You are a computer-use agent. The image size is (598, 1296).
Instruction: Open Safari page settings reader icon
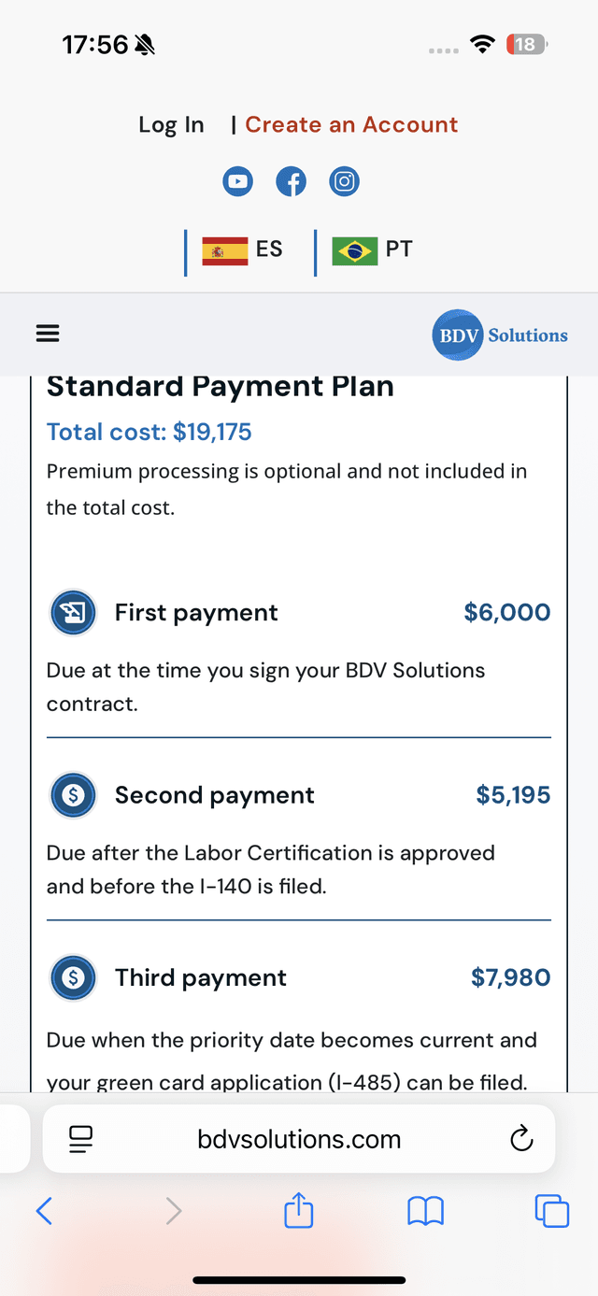pos(81,1138)
